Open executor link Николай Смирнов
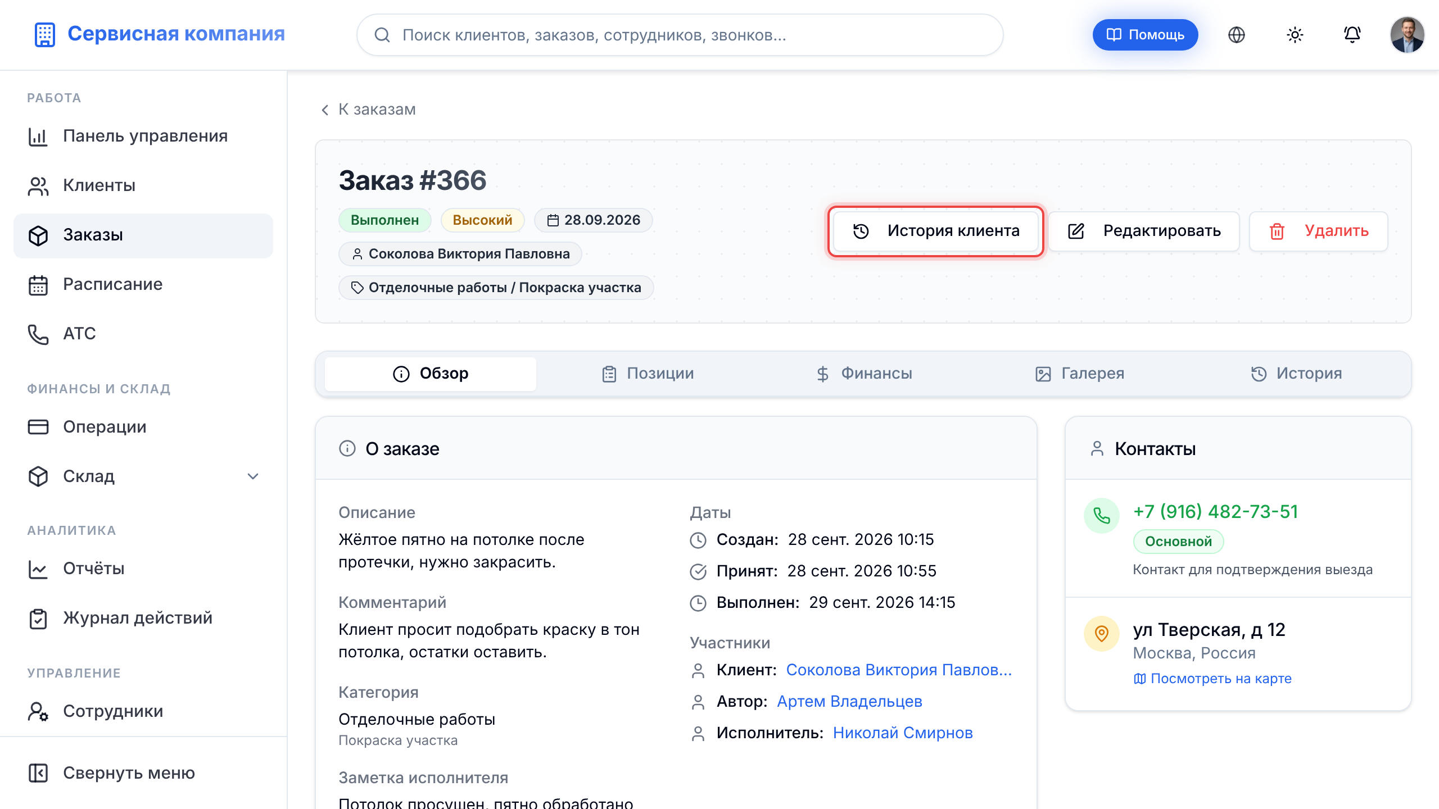1439x809 pixels. 903,733
